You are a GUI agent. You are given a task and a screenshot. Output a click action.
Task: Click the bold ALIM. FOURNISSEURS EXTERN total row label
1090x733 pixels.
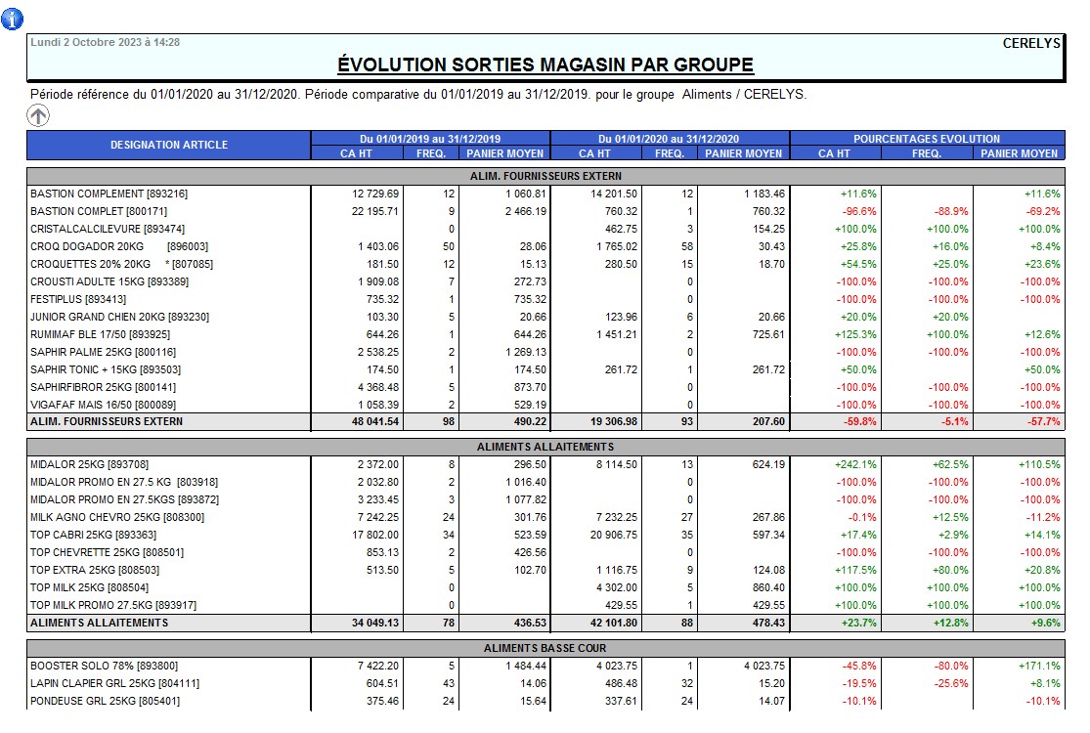(x=107, y=422)
